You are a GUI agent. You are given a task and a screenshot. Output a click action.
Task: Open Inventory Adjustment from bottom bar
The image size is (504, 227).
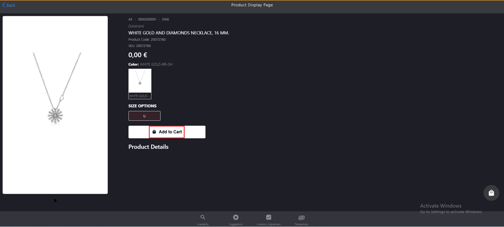[x=269, y=220]
